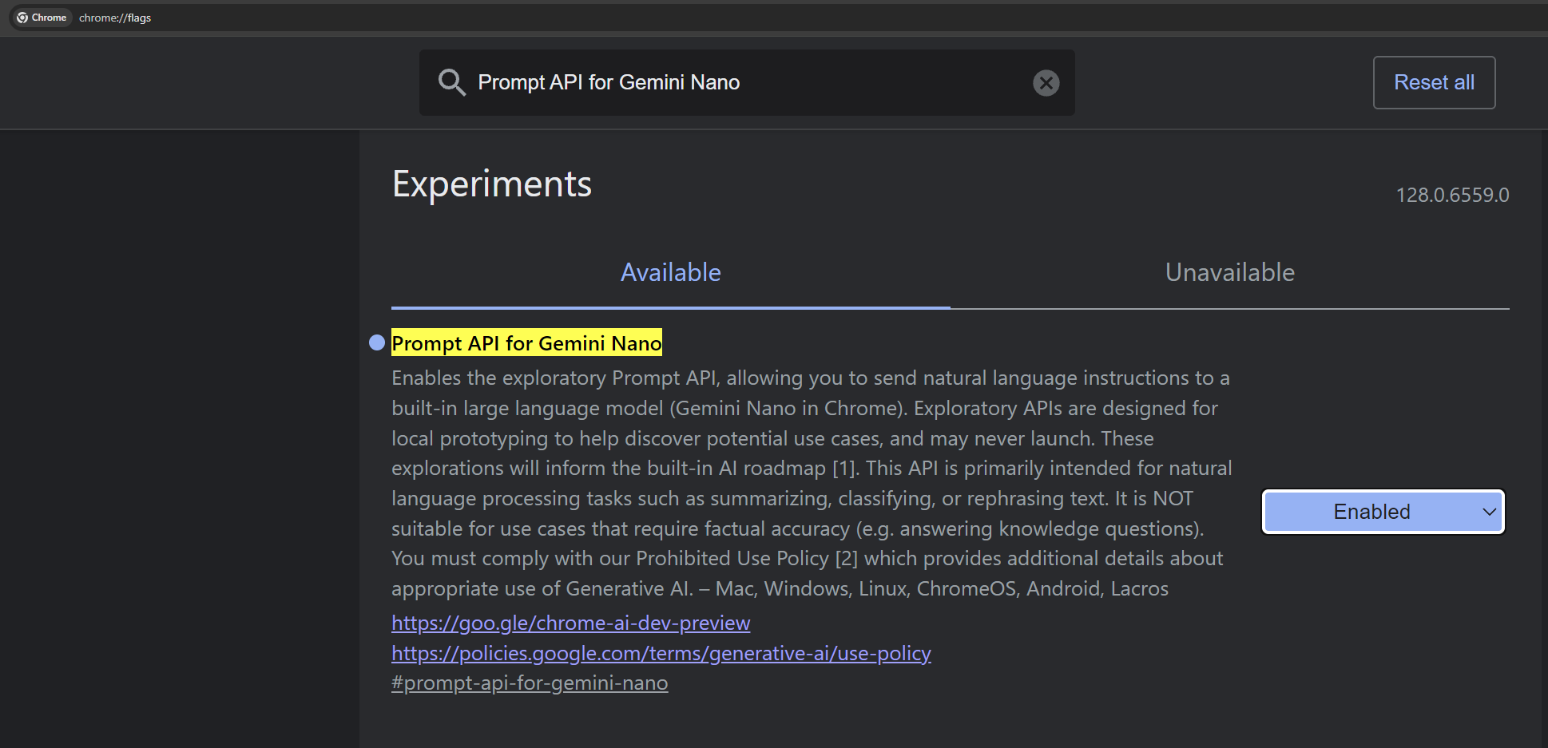Expand the flag state selector chevron
This screenshot has height=748, width=1548.
pos(1489,512)
